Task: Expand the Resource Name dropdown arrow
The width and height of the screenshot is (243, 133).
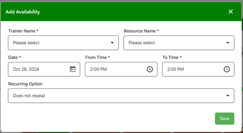Action: [x=228, y=43]
